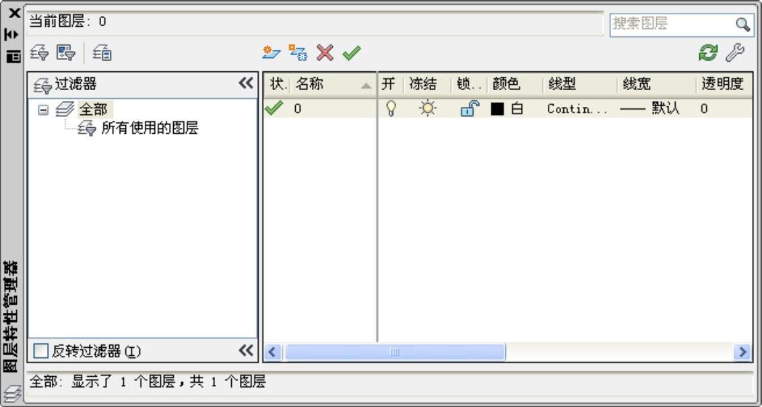Sort by 名称 column header
The width and height of the screenshot is (762, 407).
pos(334,84)
